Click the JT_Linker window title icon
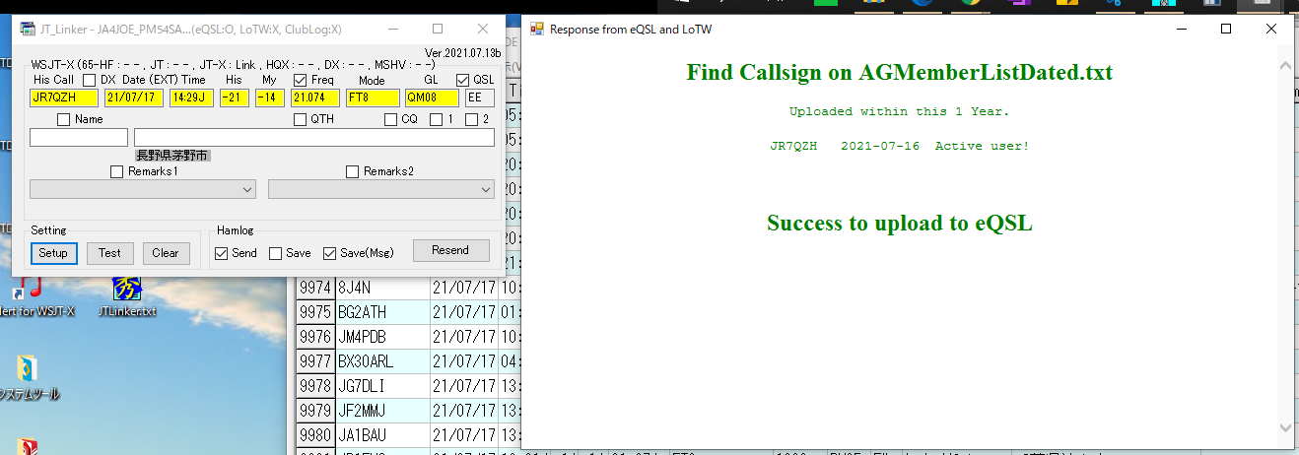The image size is (1299, 455). click(26, 30)
